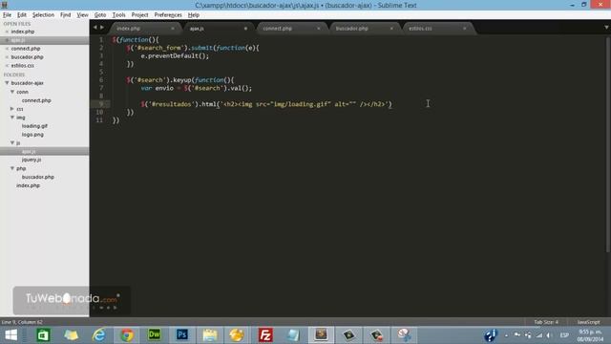Screen dimensions: 611x344
Task: Select estilos.css under Open Files
Action: (22, 66)
